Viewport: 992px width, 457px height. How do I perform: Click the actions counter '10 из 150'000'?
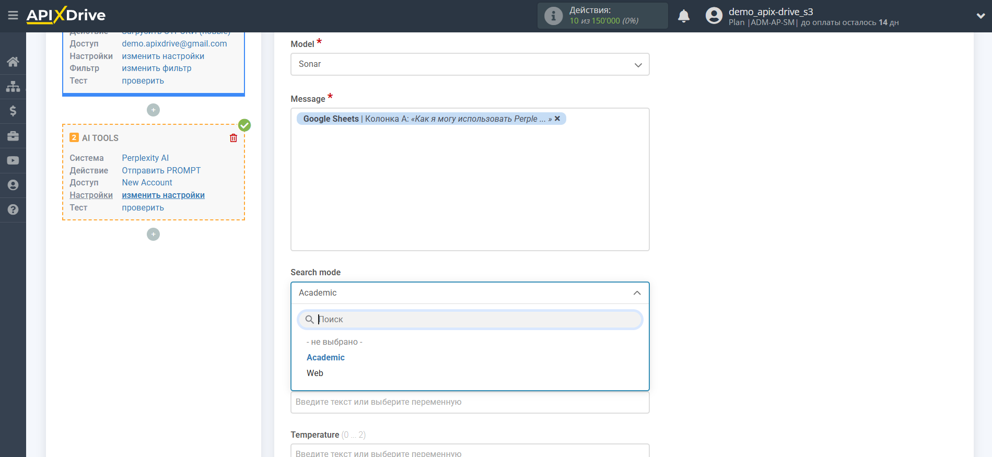[x=594, y=21]
